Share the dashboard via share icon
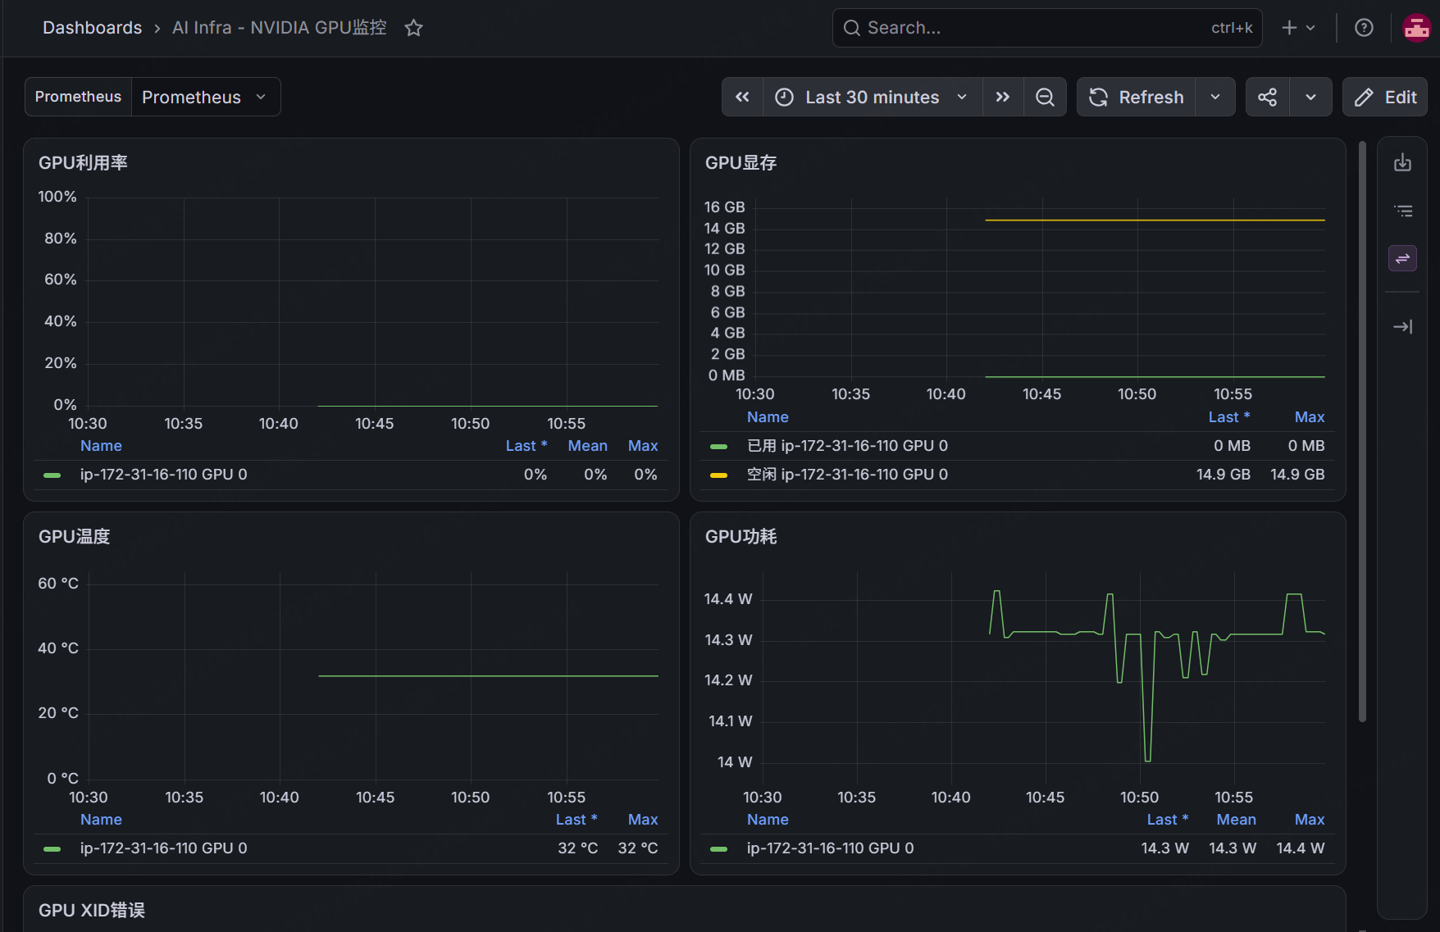Image resolution: width=1440 pixels, height=932 pixels. (1268, 97)
